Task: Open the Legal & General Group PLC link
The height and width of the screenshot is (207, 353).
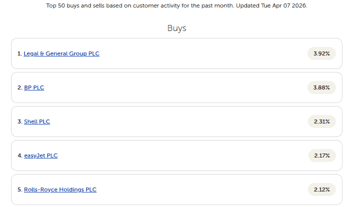Action: pyautogui.click(x=61, y=53)
